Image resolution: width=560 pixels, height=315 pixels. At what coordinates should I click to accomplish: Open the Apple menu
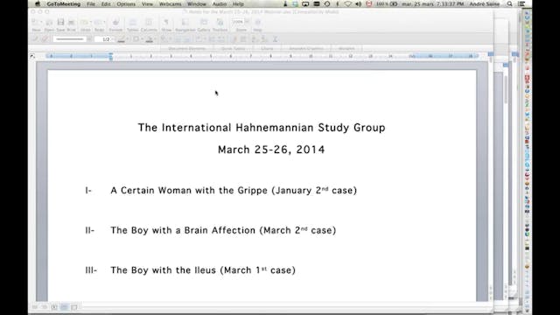click(38, 3)
